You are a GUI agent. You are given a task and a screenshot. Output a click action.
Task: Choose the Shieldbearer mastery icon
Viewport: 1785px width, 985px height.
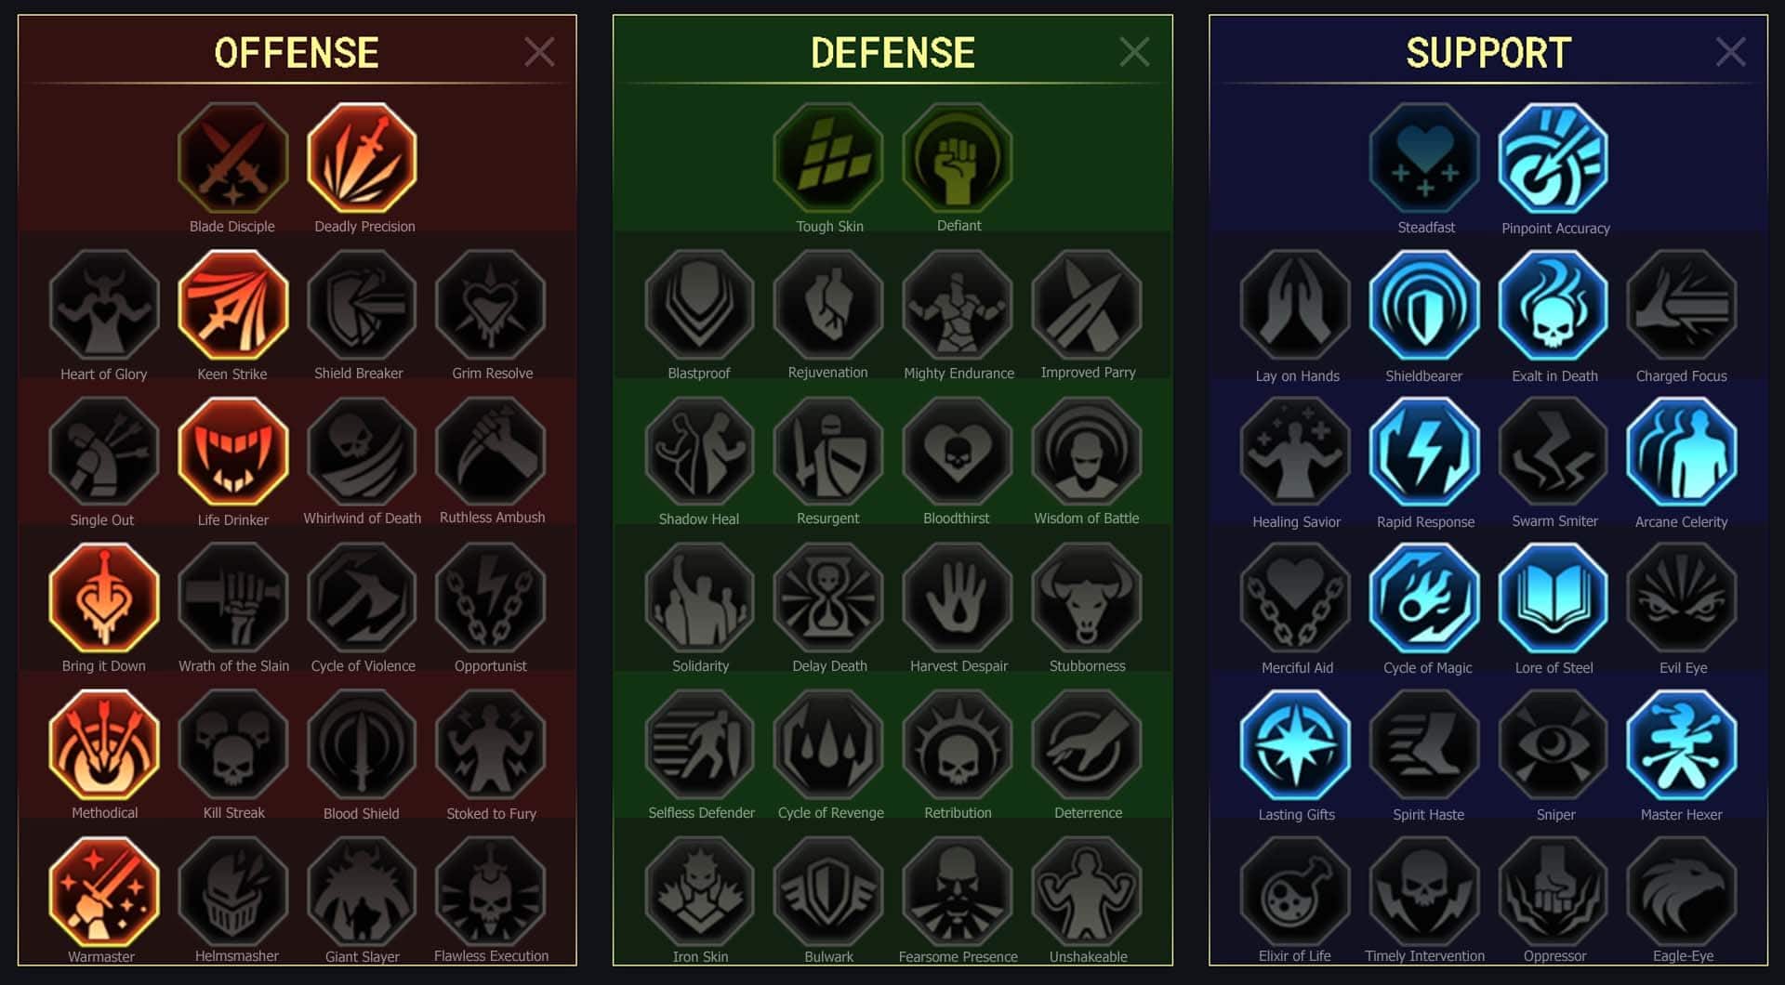[1424, 305]
